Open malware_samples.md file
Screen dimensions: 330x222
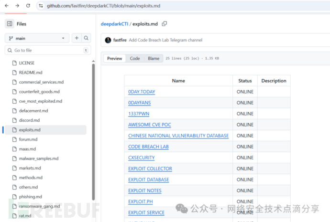point(39,159)
